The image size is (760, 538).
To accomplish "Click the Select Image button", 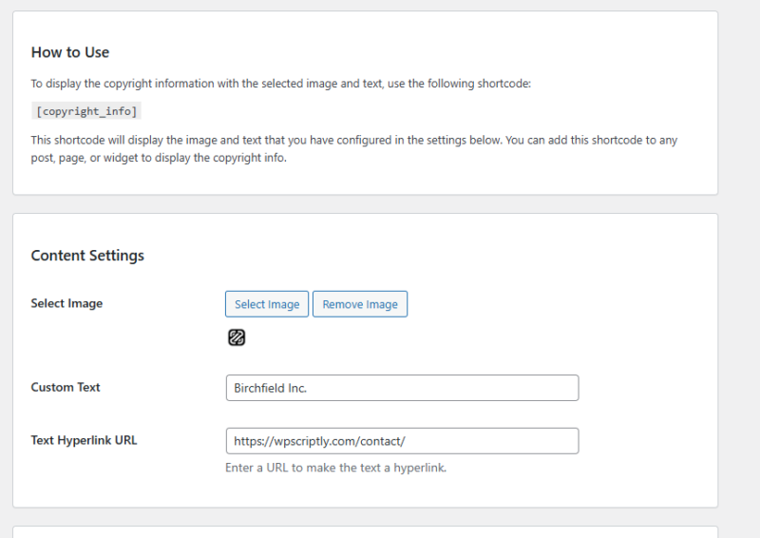I will (267, 304).
